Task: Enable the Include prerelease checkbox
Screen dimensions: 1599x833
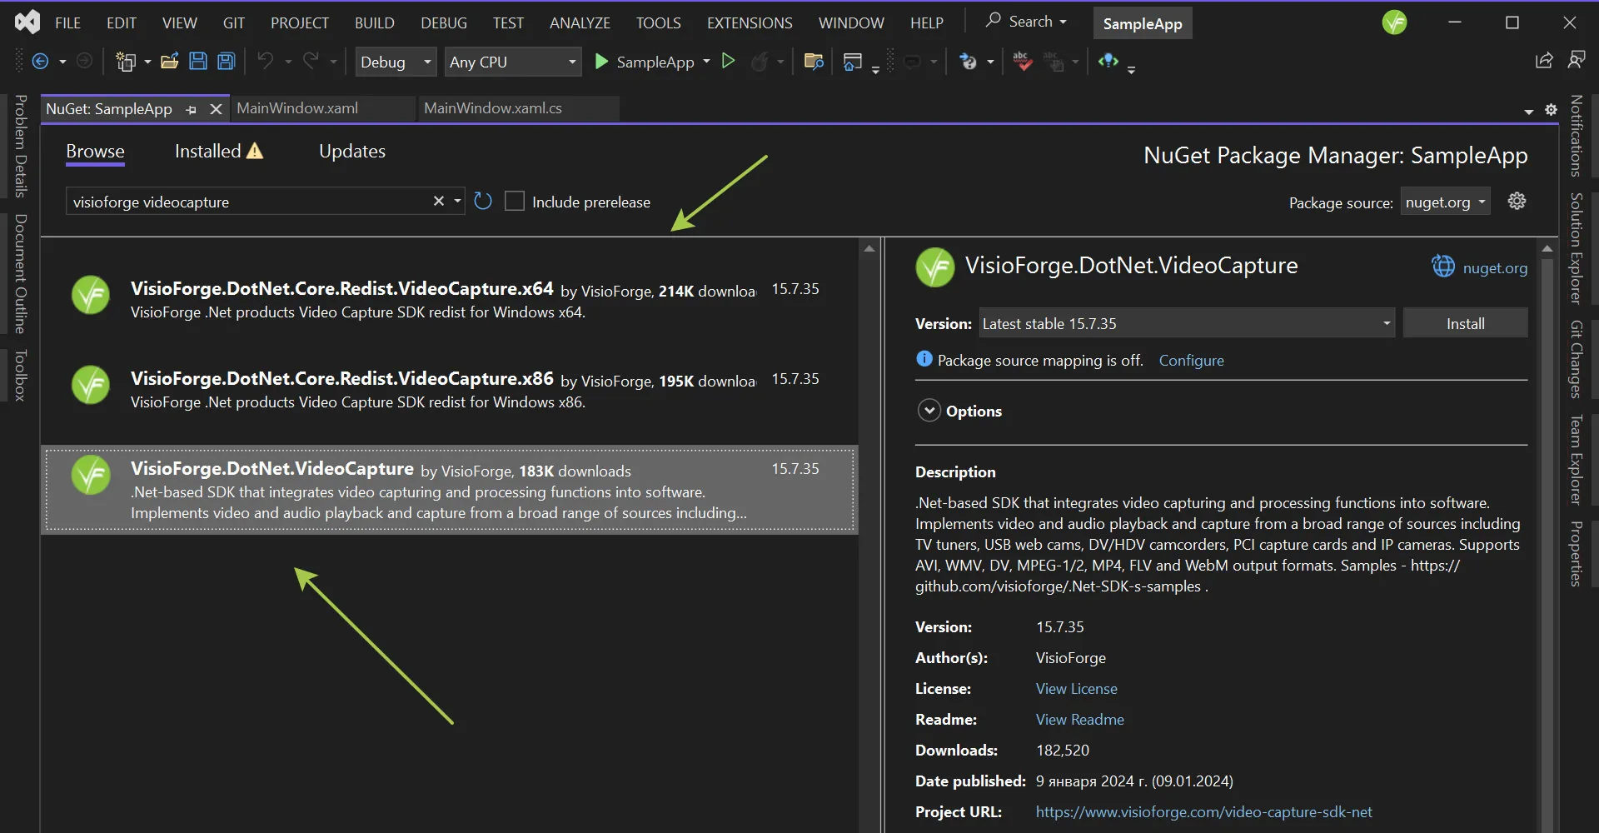Action: coord(515,201)
